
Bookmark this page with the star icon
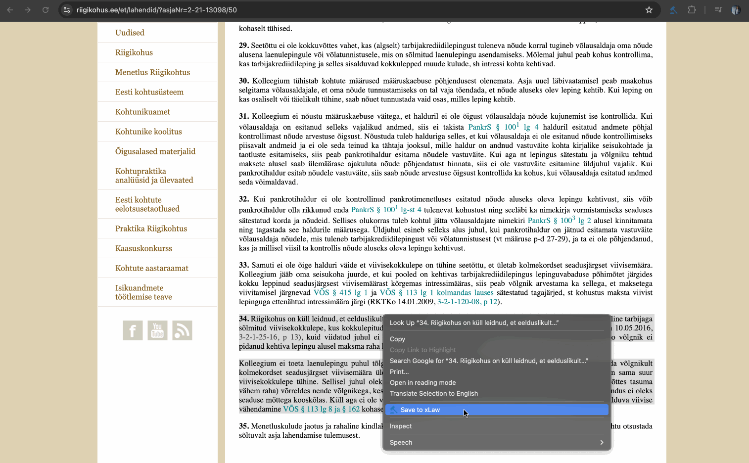[649, 10]
